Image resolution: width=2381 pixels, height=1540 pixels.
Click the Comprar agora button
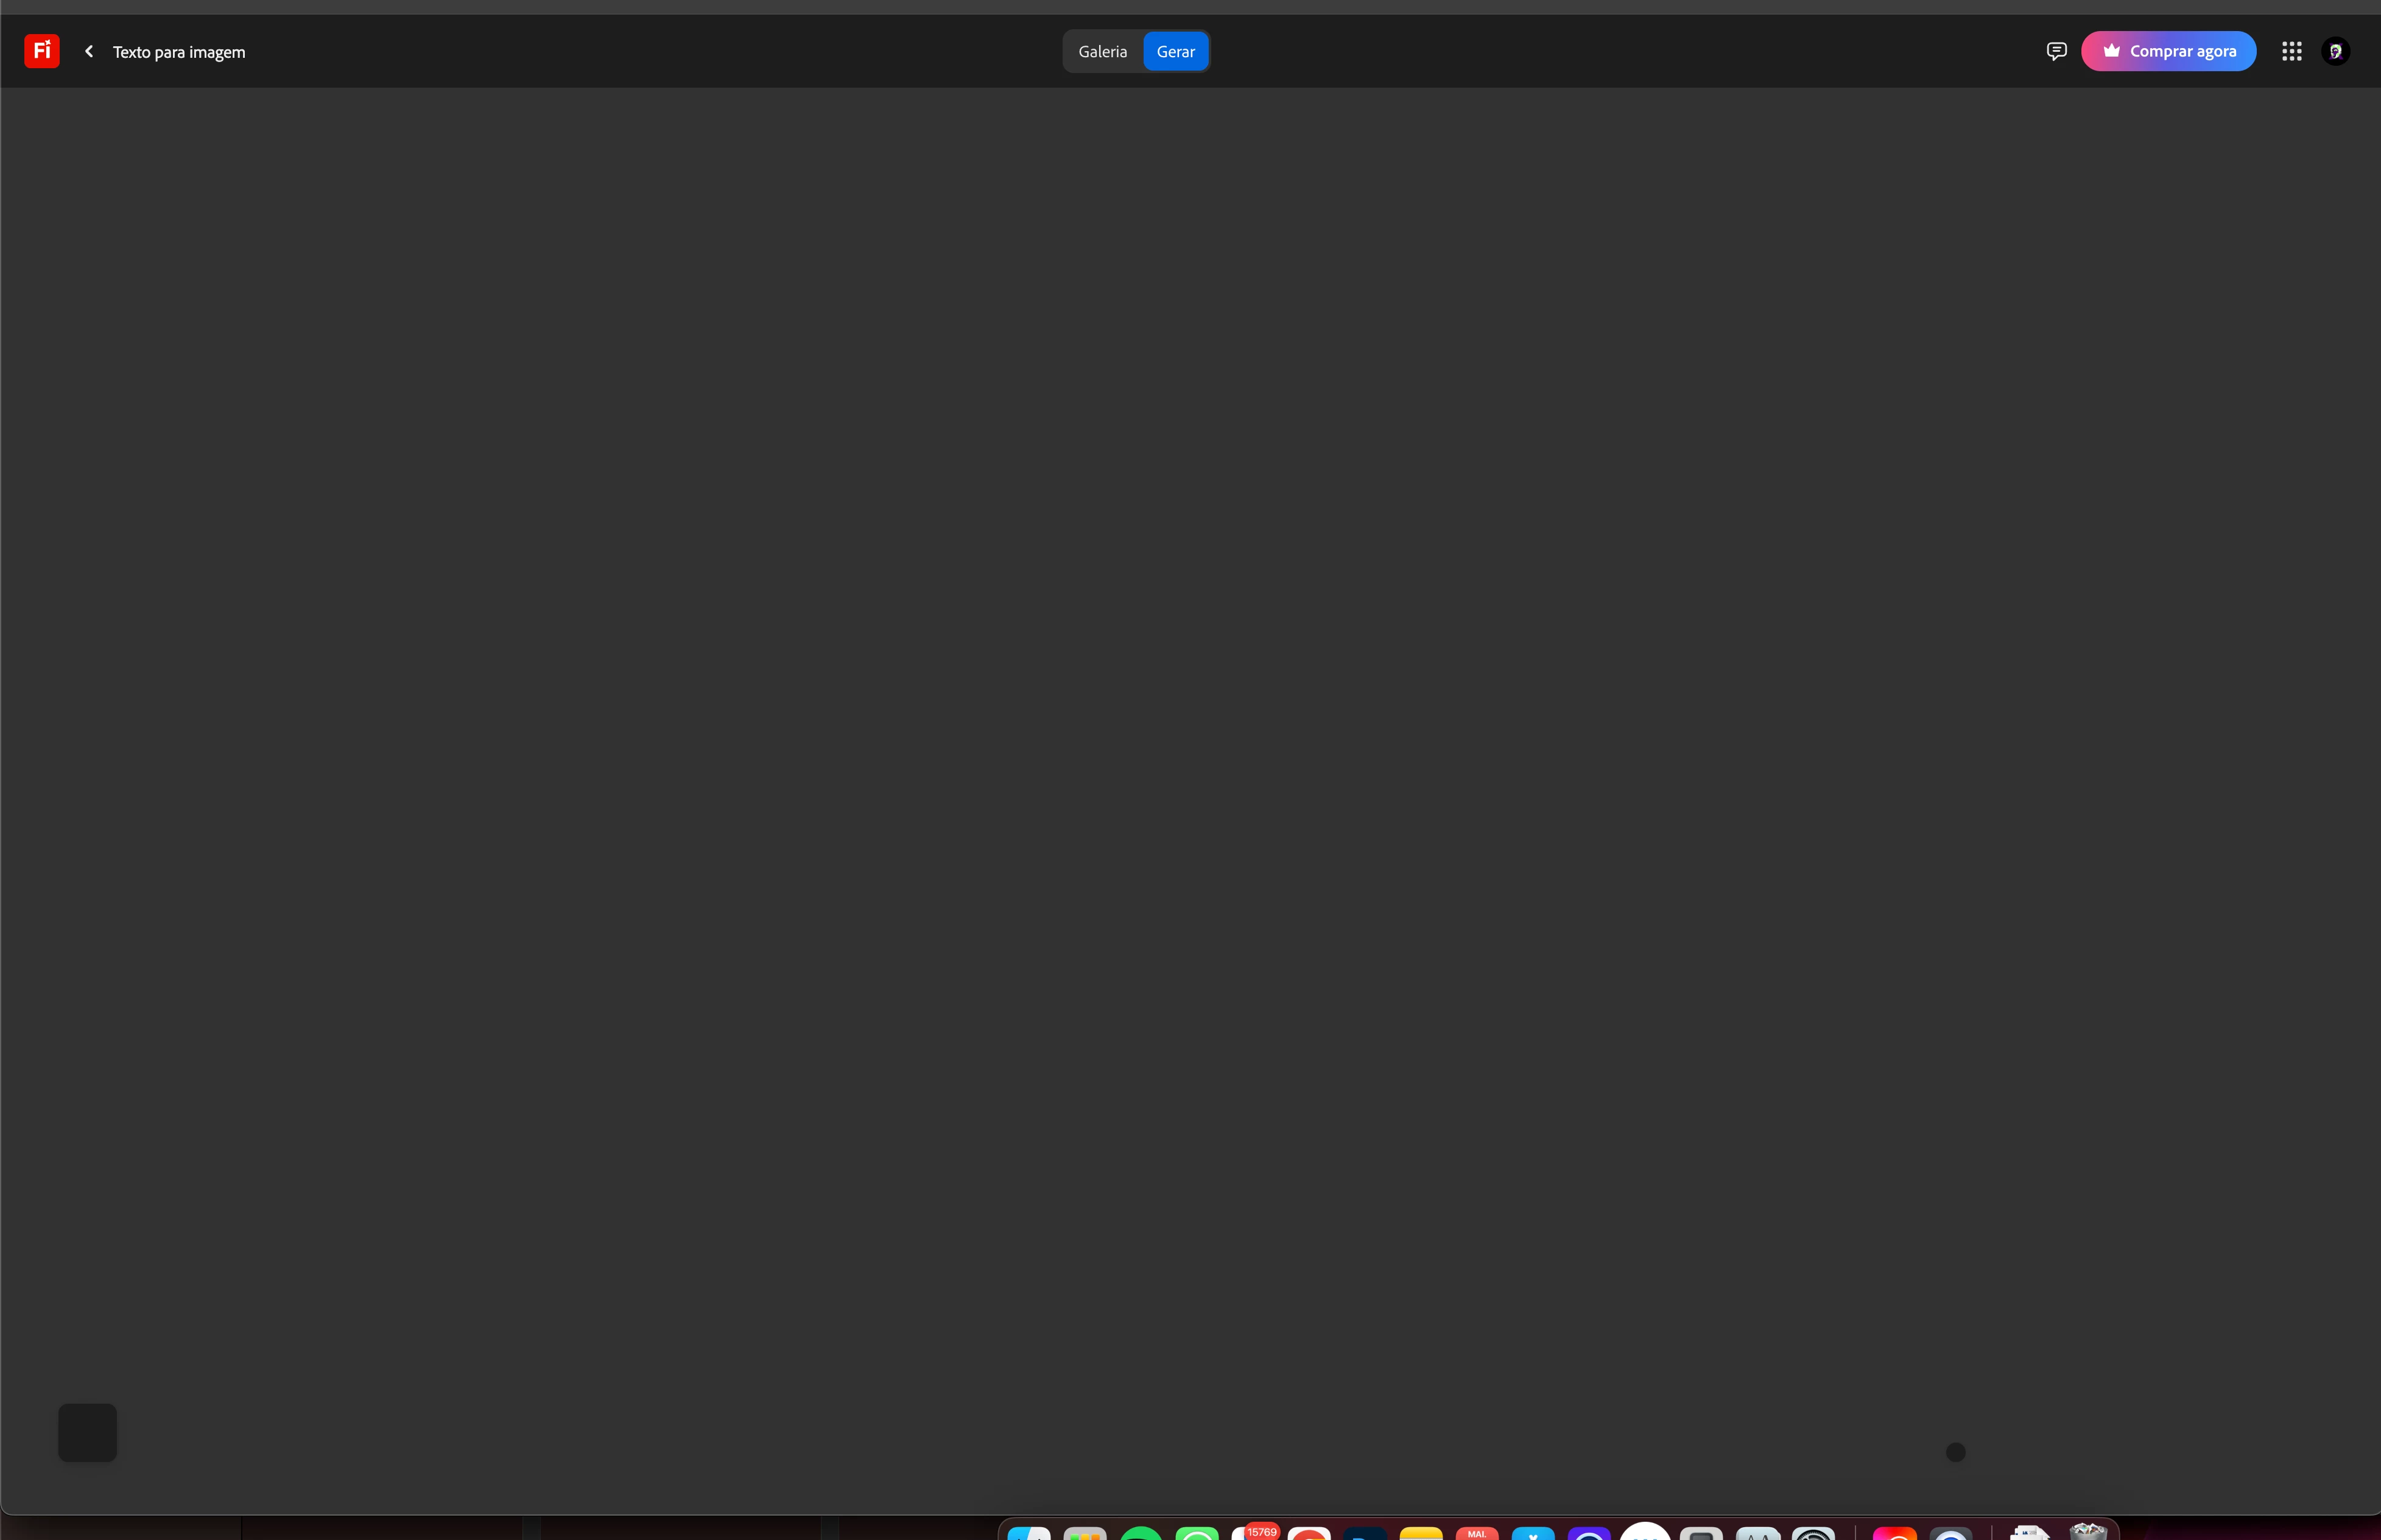coord(2168,51)
